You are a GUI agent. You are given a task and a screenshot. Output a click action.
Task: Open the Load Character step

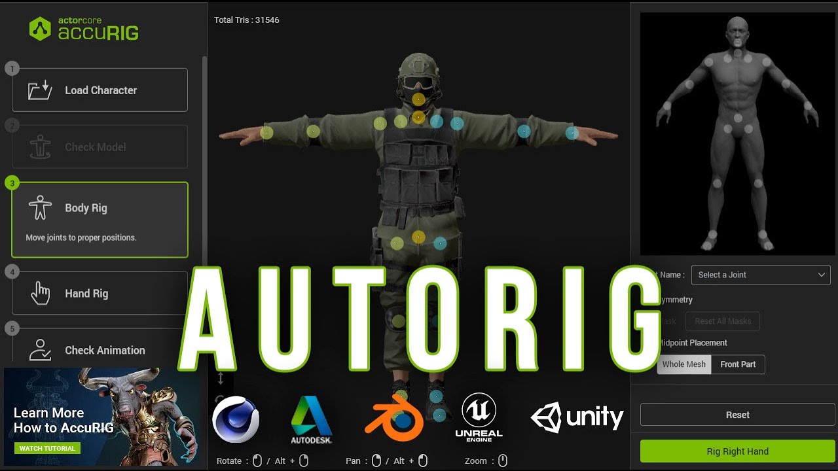[x=100, y=90]
